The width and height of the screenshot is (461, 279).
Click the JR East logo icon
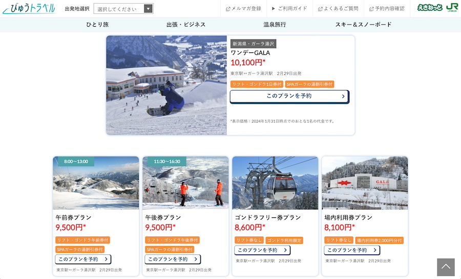coord(452,7)
